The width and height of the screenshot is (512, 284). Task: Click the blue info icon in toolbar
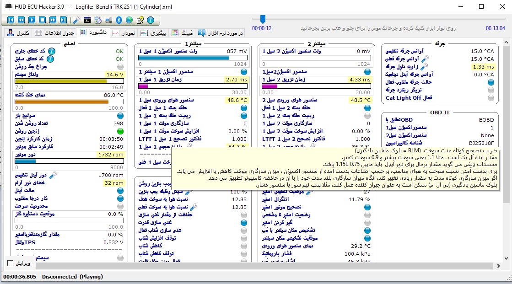pyautogui.click(x=151, y=20)
